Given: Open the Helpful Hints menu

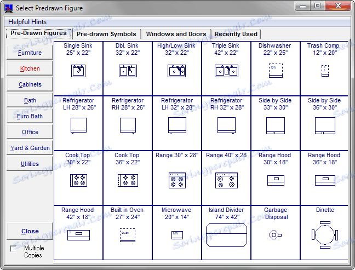Looking at the screenshot, I should (x=27, y=22).
